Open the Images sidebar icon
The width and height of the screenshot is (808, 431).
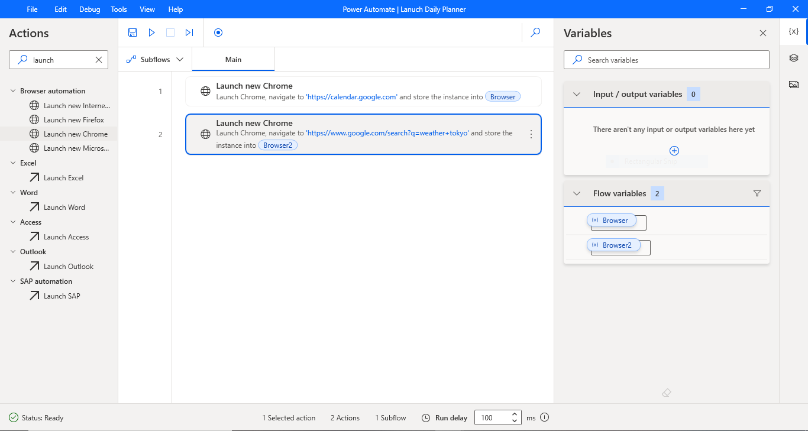[x=794, y=85]
